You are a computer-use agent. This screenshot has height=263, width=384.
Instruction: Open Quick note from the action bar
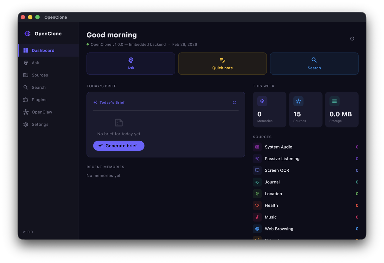[x=222, y=63]
